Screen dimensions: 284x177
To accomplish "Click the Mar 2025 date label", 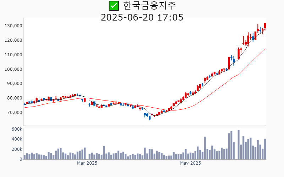I will 87,163.
